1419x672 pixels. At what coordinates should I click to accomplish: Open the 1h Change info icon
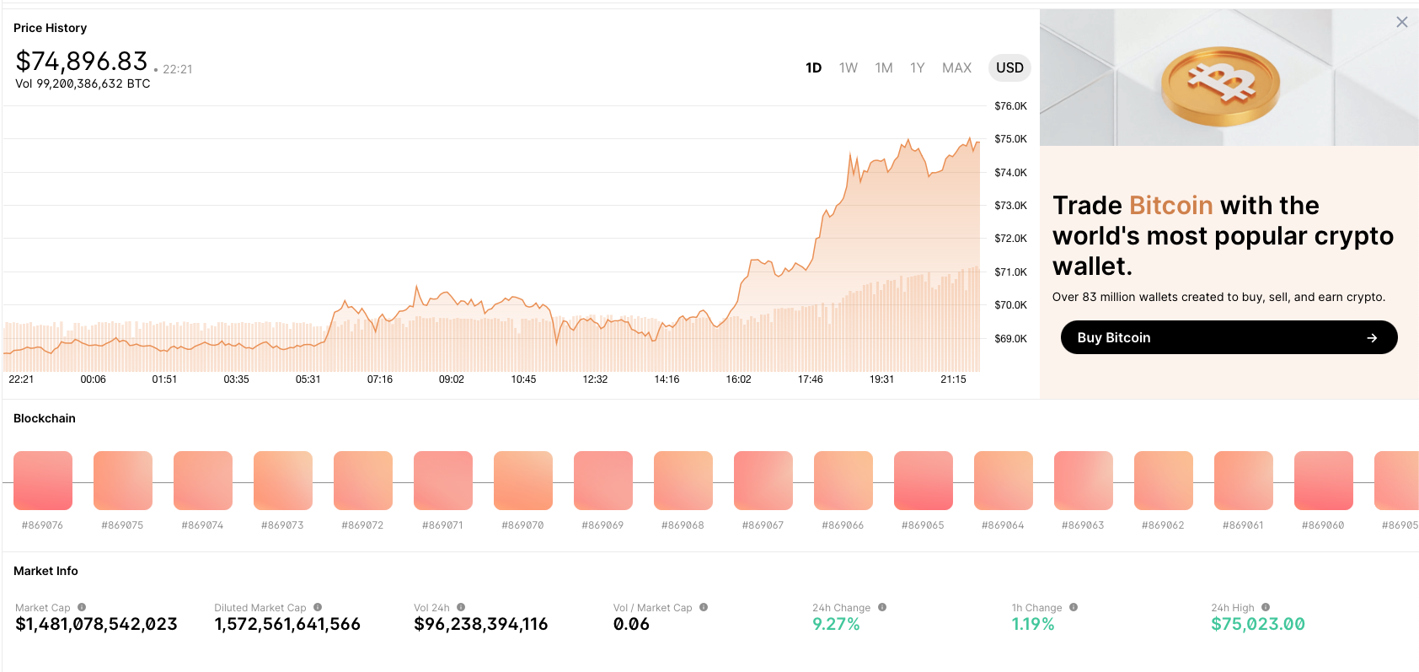click(1074, 607)
